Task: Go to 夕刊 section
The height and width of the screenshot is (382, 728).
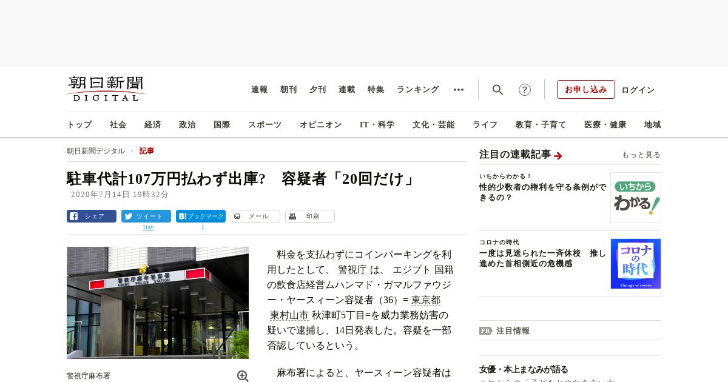Action: click(318, 90)
